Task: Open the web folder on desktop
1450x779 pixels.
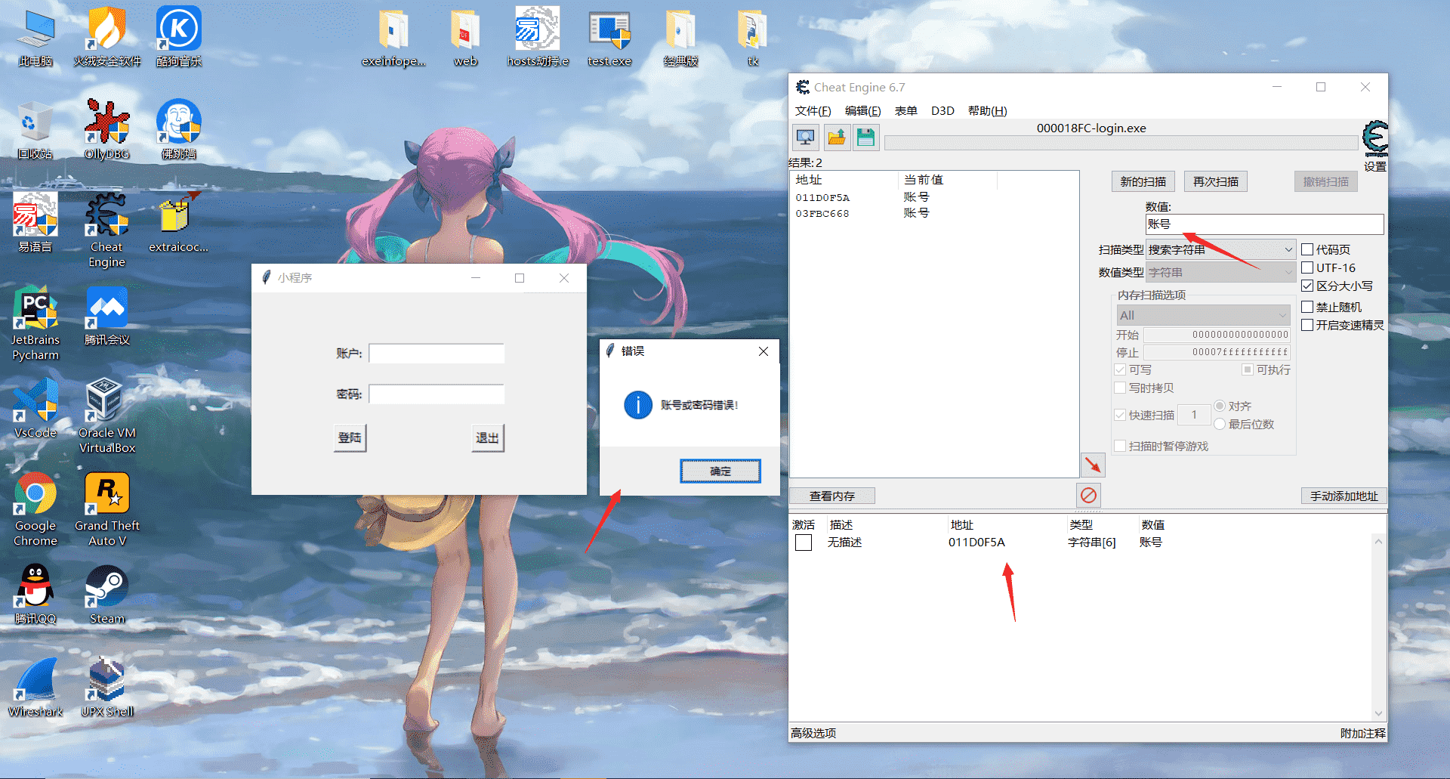Action: click(465, 38)
